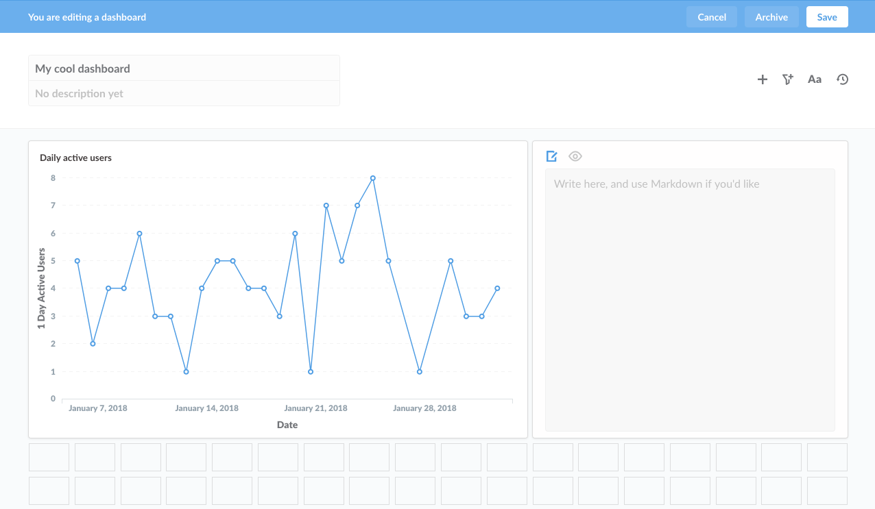Toggle text card preview with eye icon
This screenshot has height=509, width=875.
(x=575, y=156)
